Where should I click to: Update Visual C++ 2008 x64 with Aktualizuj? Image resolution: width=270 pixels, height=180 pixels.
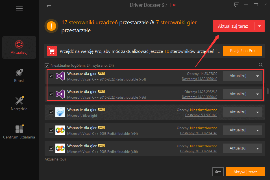pos(238,130)
